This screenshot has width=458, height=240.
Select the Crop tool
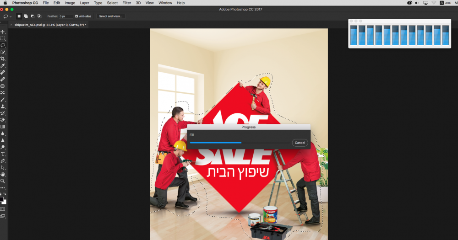[x=3, y=59]
